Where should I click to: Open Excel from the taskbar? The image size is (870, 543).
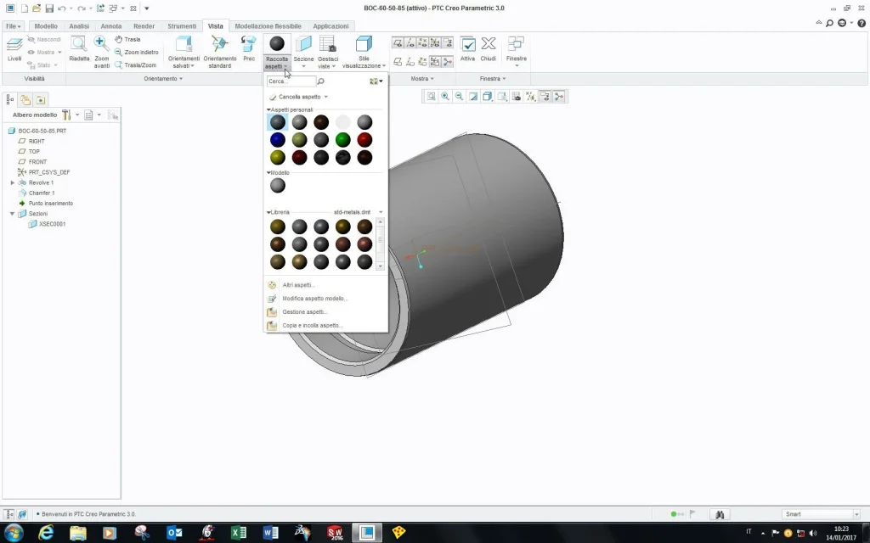point(239,533)
